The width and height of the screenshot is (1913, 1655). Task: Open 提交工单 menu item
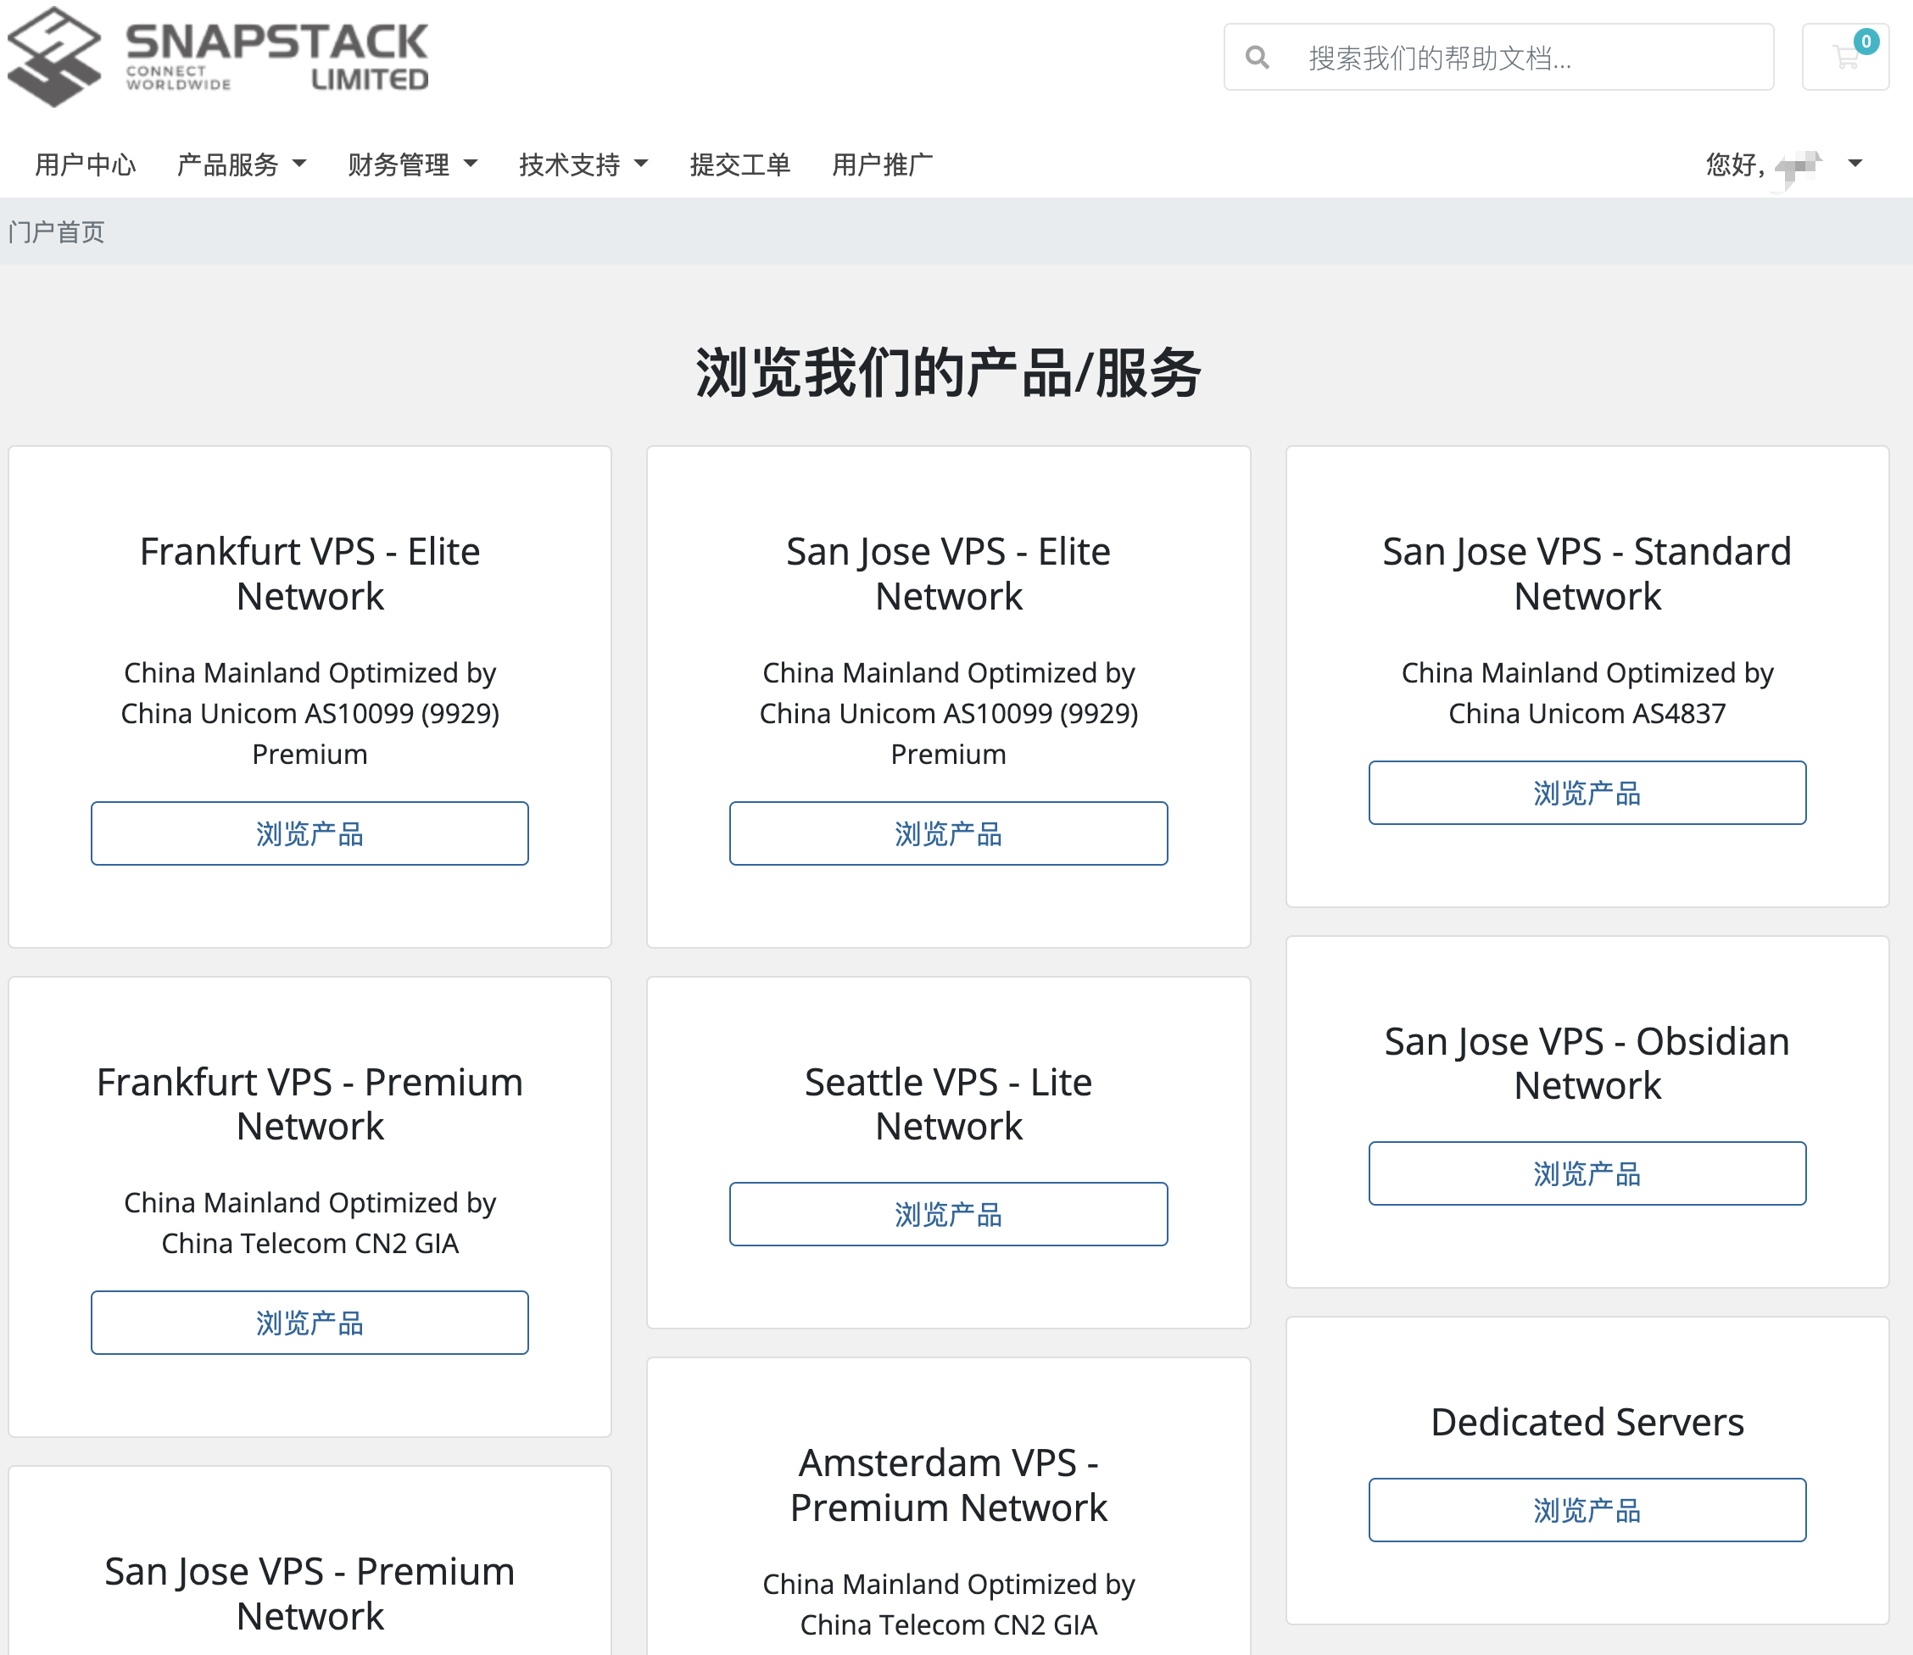tap(740, 164)
